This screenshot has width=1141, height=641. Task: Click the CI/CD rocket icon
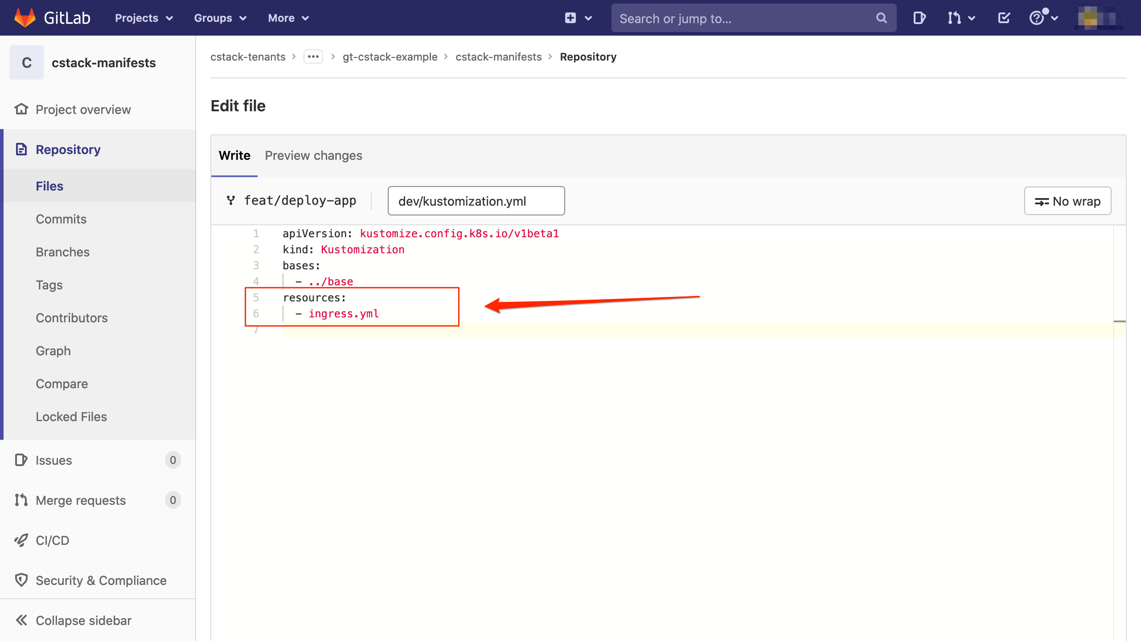coord(21,540)
